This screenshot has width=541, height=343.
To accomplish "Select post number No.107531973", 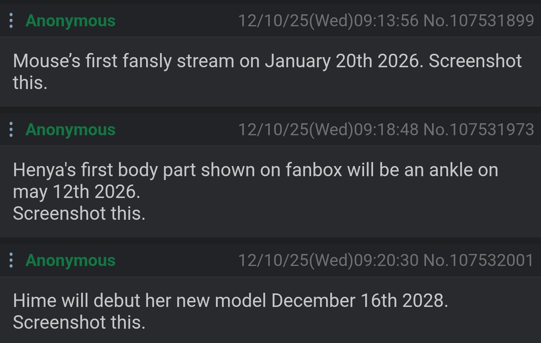I will pos(479,129).
